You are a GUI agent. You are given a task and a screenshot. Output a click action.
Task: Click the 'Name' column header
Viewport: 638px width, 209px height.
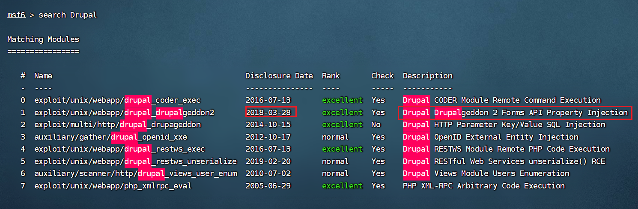pyautogui.click(x=43, y=76)
